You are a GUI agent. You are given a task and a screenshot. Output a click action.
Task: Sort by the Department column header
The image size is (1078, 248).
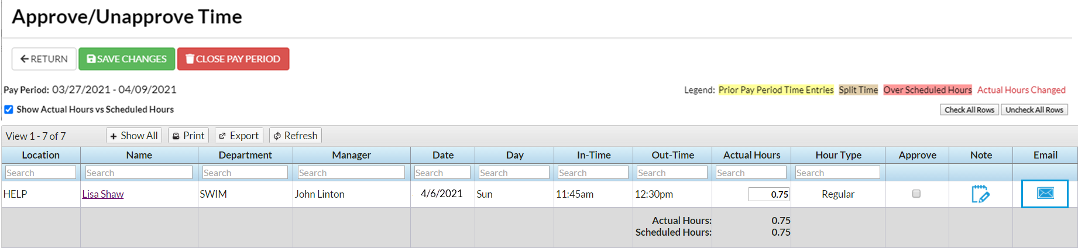(x=245, y=155)
